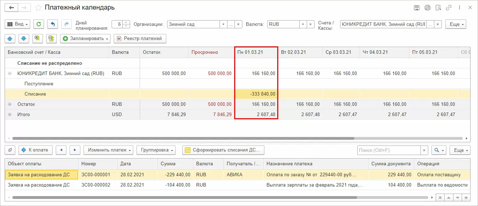This screenshot has height=206, width=478.
Task: Click the ellipsis button next to Счета / Кассы
Action: coord(430,24)
